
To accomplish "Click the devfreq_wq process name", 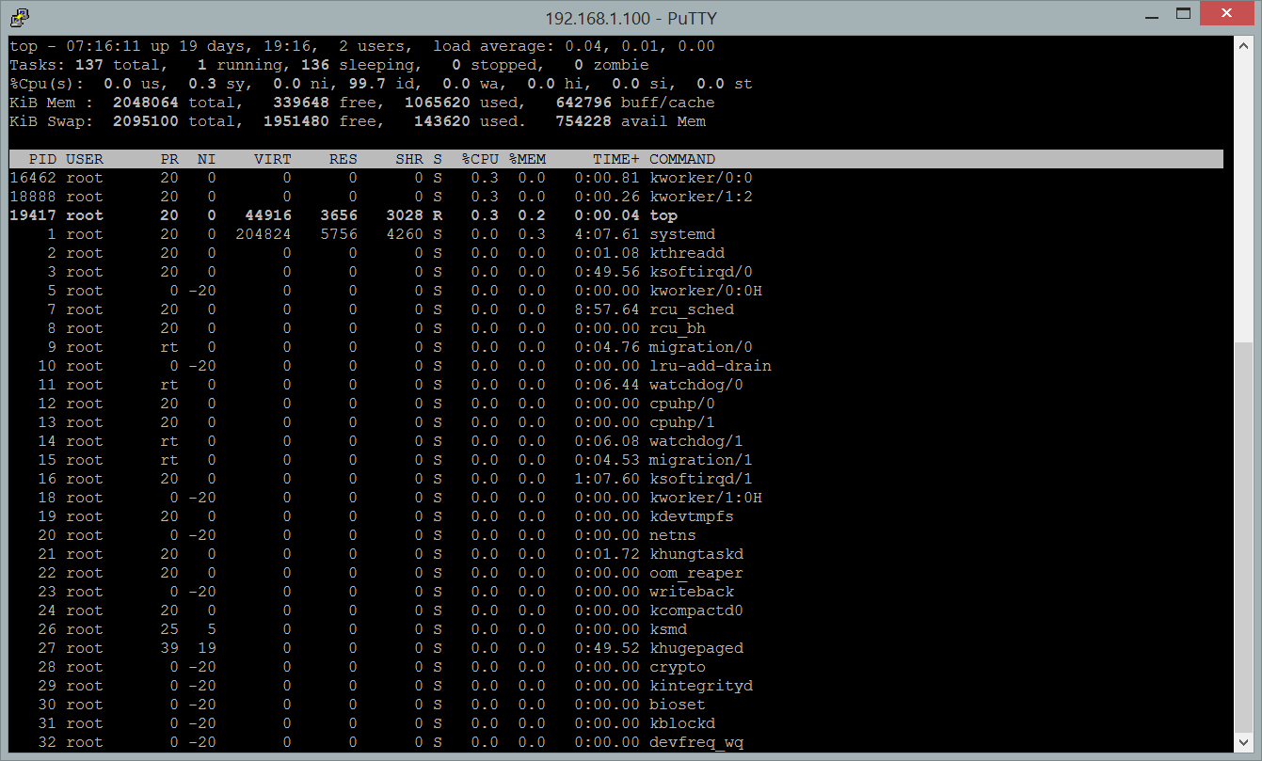I will coord(696,742).
